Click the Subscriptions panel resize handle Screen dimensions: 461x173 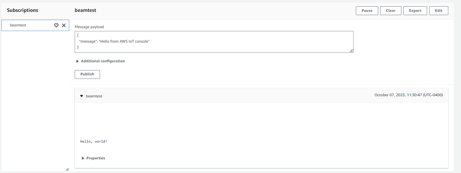click(67, 169)
